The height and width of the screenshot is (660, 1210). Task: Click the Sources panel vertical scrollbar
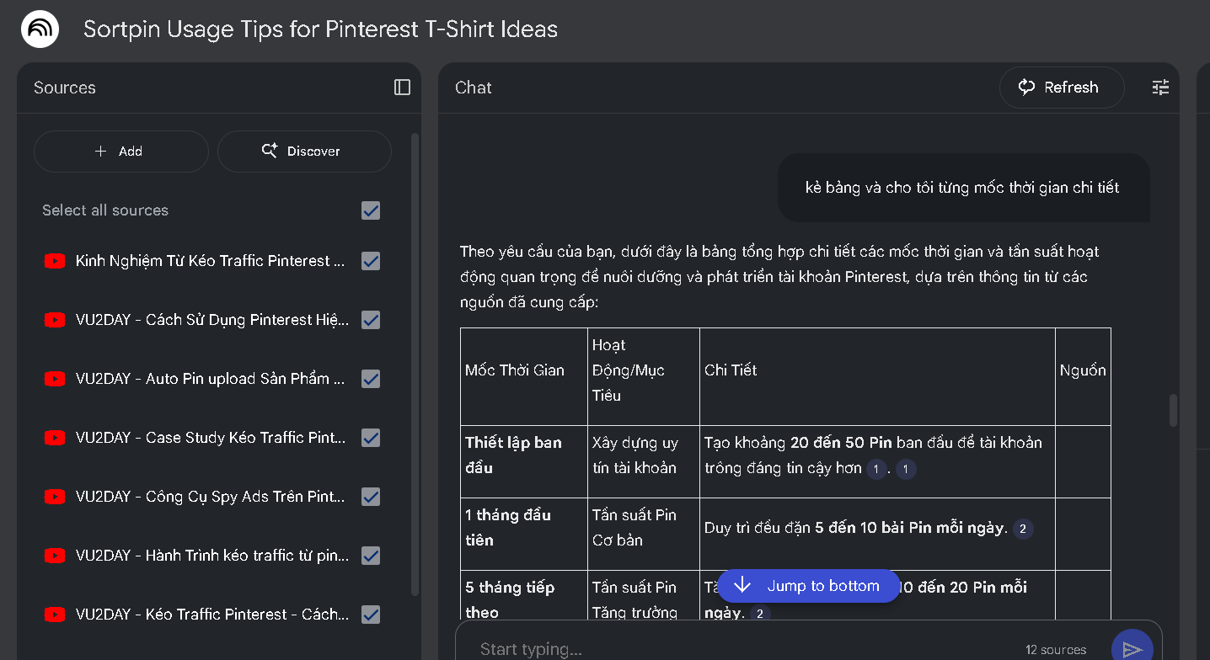click(415, 364)
